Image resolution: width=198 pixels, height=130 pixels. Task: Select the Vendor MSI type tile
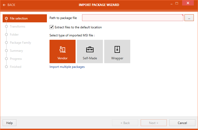63,51
